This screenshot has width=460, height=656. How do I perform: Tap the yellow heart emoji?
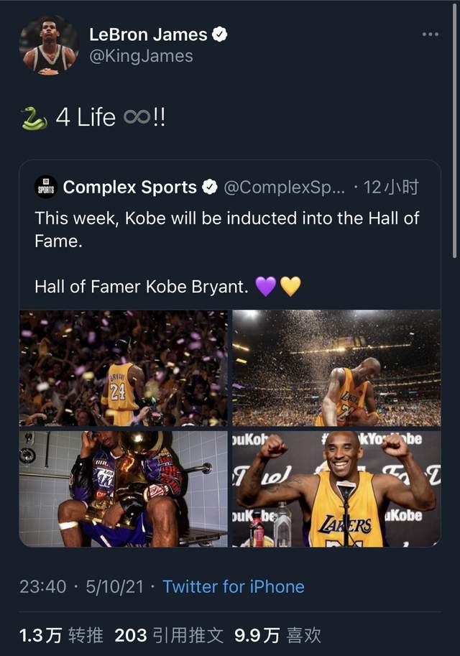tap(290, 287)
